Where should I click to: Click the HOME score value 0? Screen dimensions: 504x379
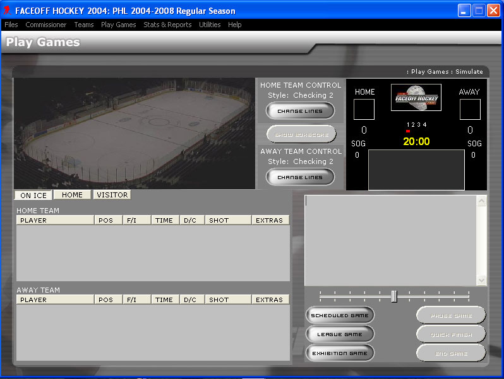click(364, 130)
